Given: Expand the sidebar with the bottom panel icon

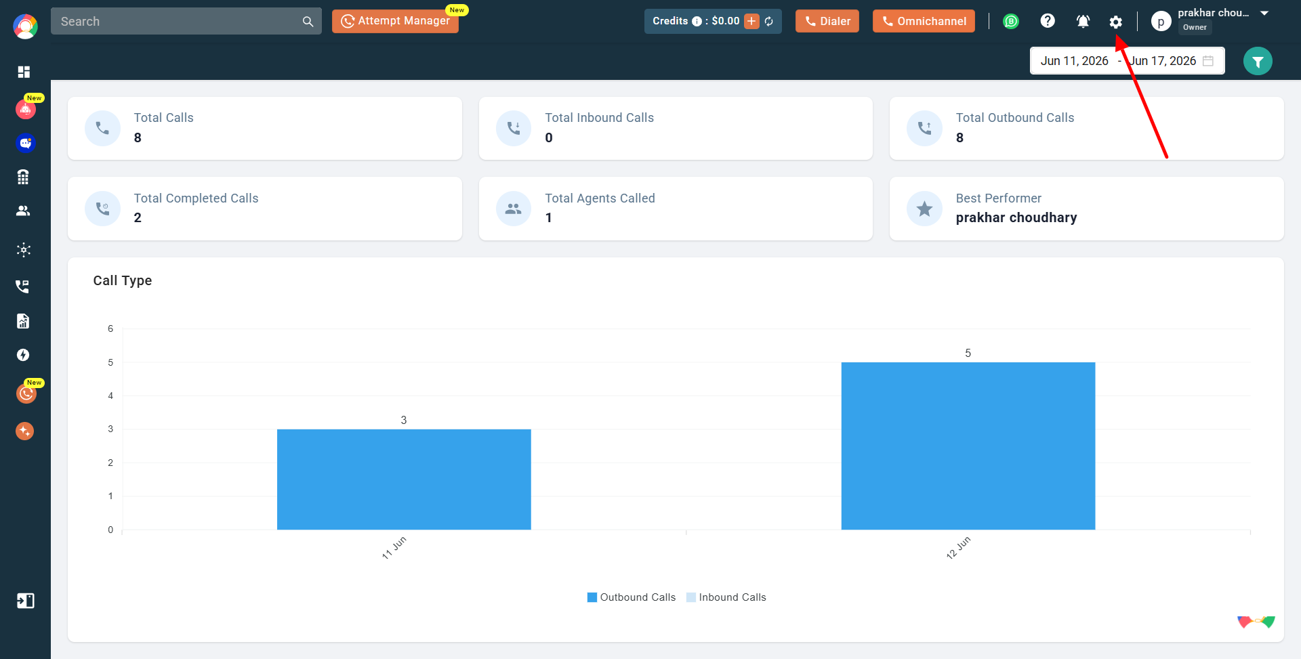Looking at the screenshot, I should click(25, 601).
